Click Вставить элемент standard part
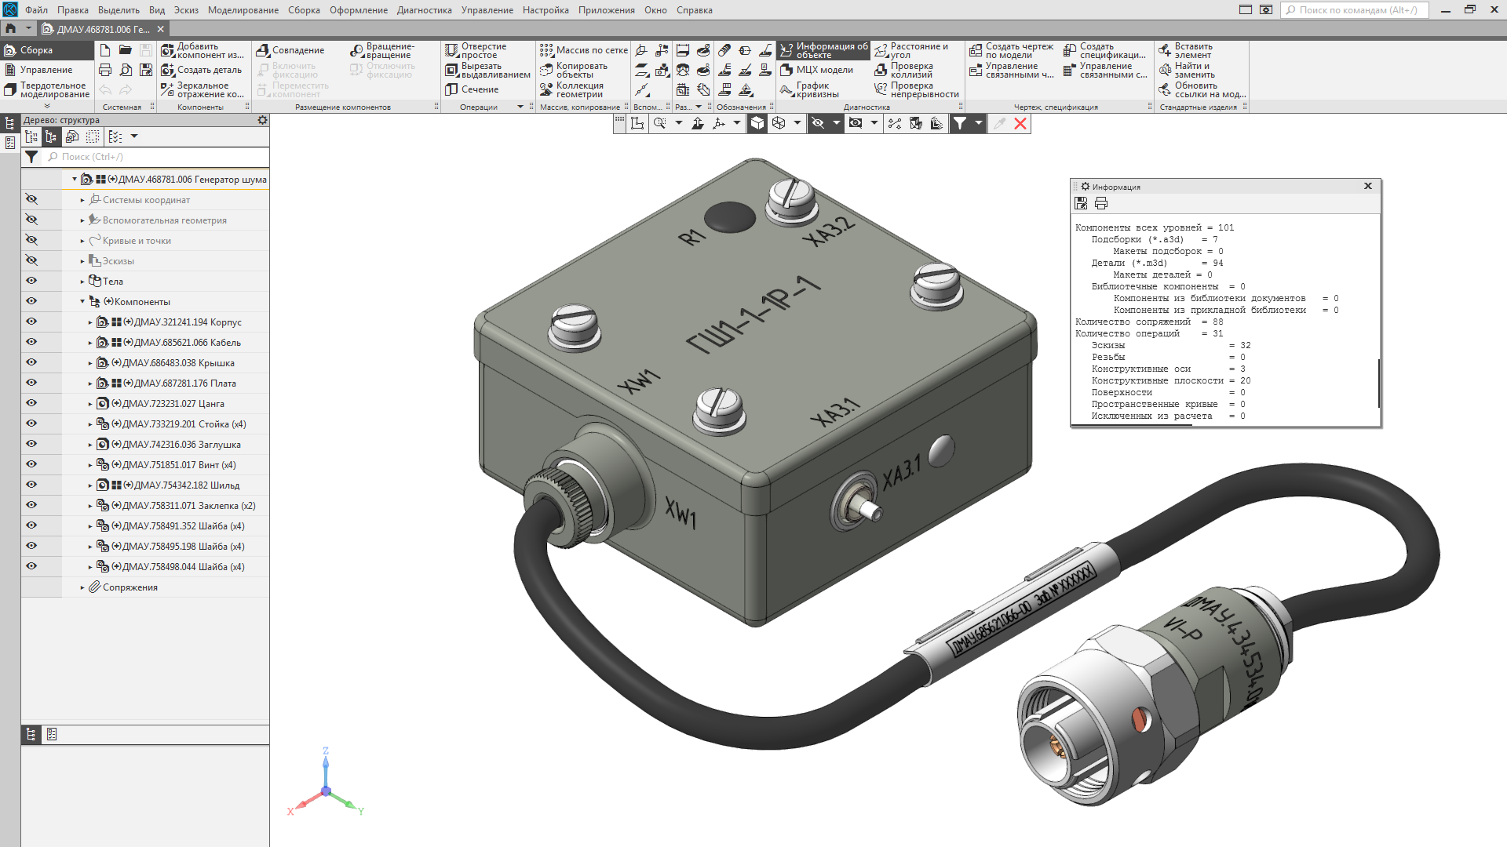Screen dimensions: 1507x847 coord(1185,50)
